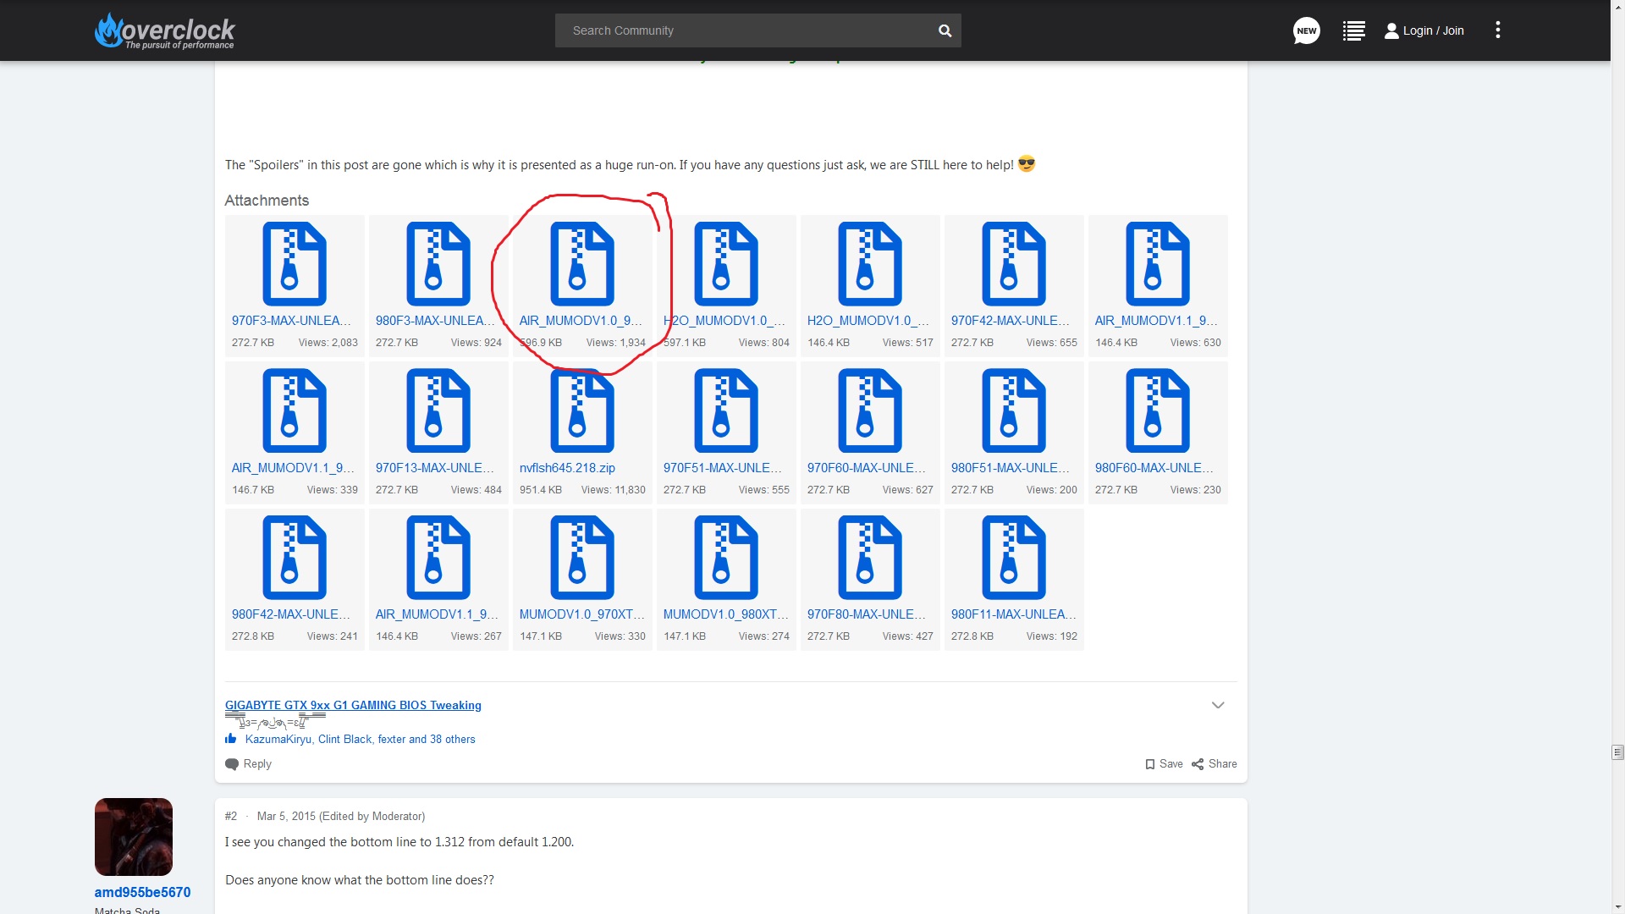The image size is (1625, 914).
Task: Click the nvflsh645.218.zip file icon
Action: 581,410
